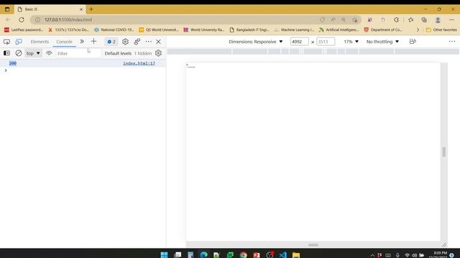This screenshot has height=258, width=460.
Task: Select the Basic JS browser tab
Action: pyautogui.click(x=50, y=9)
